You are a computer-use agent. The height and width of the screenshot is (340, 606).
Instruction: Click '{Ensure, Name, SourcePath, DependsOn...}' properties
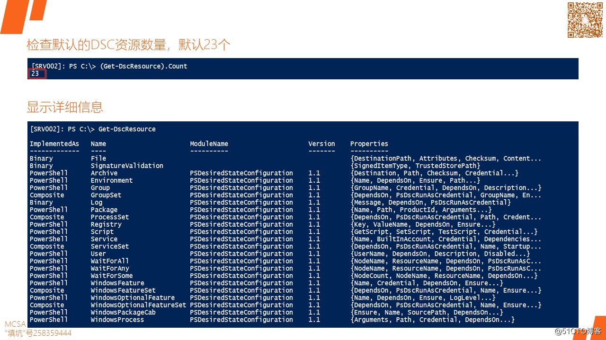(x=427, y=312)
